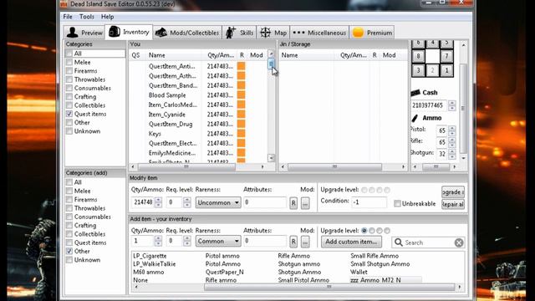Click orange rarity swatch of Blood Sample
535x301 pixels.
(x=242, y=95)
